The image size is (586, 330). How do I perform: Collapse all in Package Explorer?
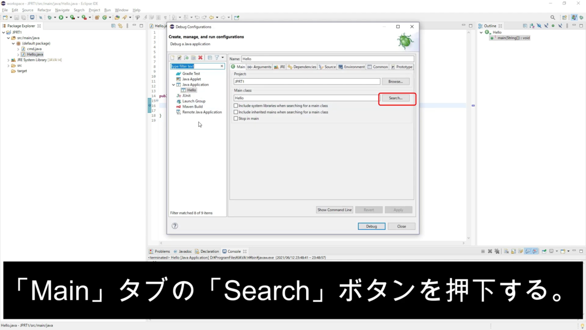tap(113, 25)
